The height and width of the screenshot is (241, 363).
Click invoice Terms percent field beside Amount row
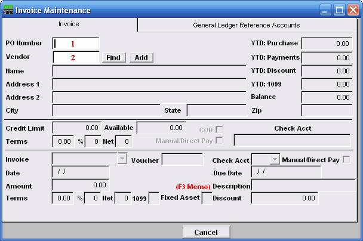pyautogui.click(x=63, y=198)
